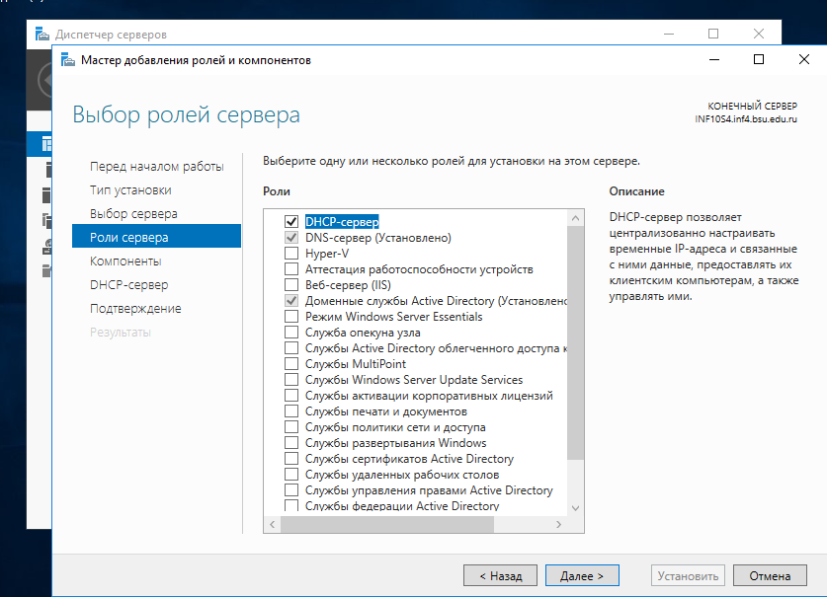Click the roles list scroll-down arrow
The image size is (827, 597).
click(575, 508)
